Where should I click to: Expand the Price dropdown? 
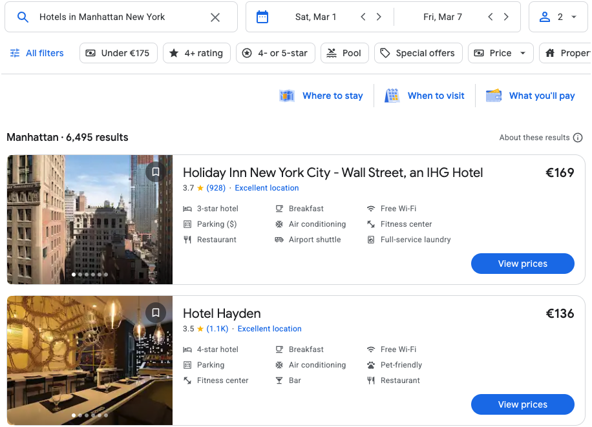click(500, 53)
